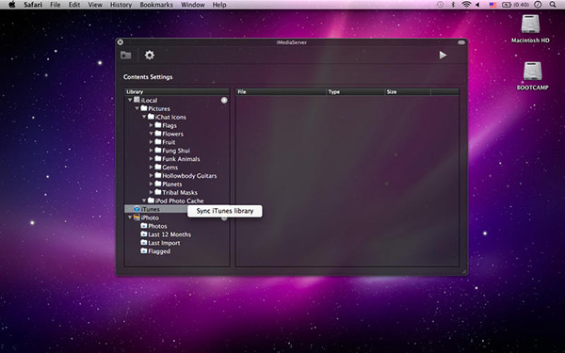Click the iChat Icons folder icon

click(151, 117)
